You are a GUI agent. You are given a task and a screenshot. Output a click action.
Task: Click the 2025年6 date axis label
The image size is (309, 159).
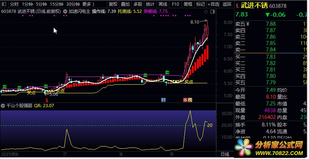[9, 154]
